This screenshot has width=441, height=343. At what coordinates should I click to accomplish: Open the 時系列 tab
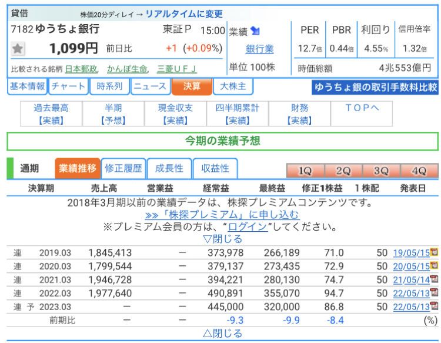click(x=109, y=86)
